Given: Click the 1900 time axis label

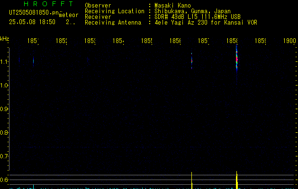Looking at the screenshot, I should (x=289, y=41).
